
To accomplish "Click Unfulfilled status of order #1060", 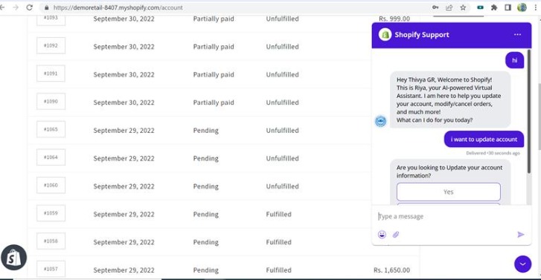I will pos(282,186).
